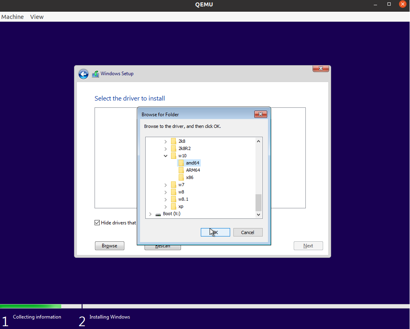The width and height of the screenshot is (410, 329).
Task: Select the Boot (X:) label
Action: point(171,214)
